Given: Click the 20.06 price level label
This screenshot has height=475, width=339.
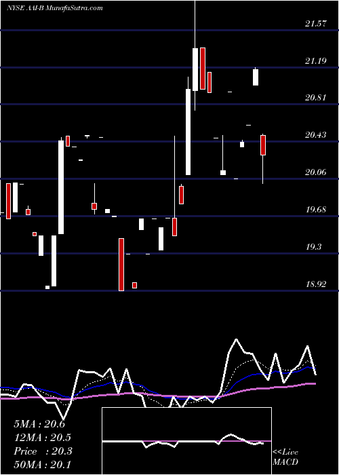Looking at the screenshot, I should [316, 172].
